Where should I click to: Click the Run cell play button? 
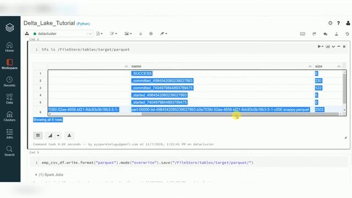click(x=320, y=46)
